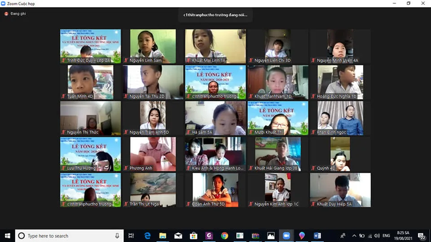This screenshot has width=431, height=242.
Task: Click the network Wi-Fi icon in the tray
Action: pos(369,236)
